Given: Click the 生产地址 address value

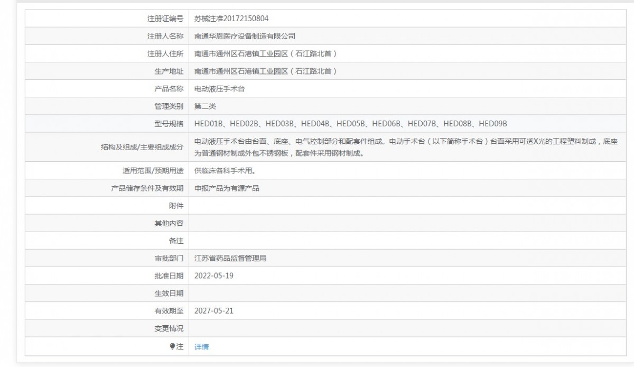Looking at the screenshot, I should [x=266, y=71].
